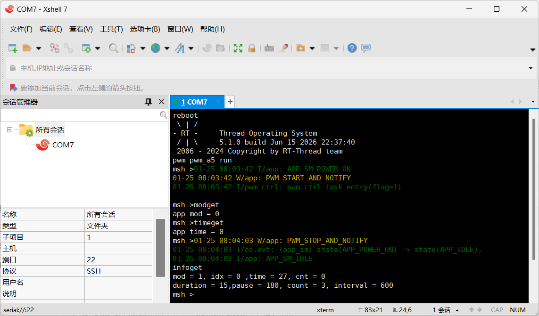The height and width of the screenshot is (316, 539).
Task: Expand the properties dropdown arrow
Action: click(98, 49)
